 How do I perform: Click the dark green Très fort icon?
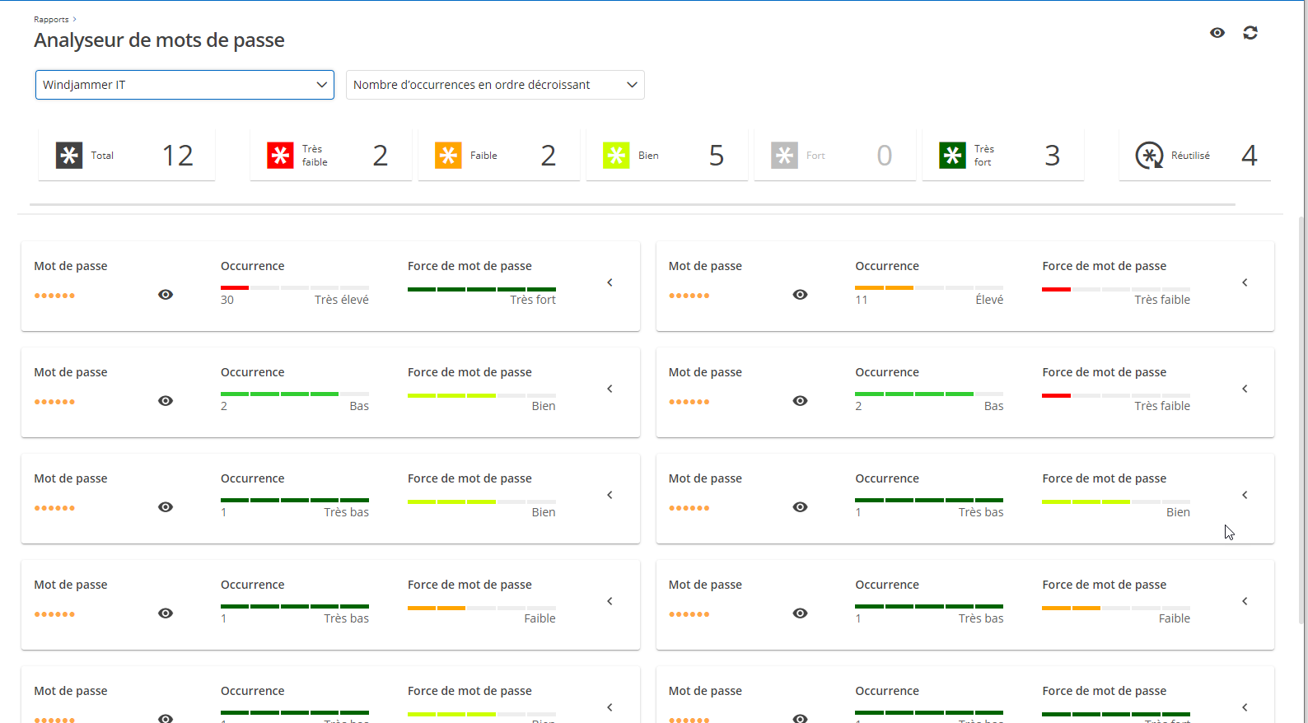tap(952, 156)
